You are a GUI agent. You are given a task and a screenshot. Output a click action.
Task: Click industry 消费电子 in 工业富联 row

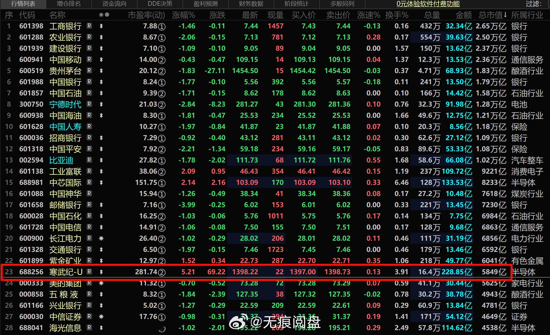527,171
